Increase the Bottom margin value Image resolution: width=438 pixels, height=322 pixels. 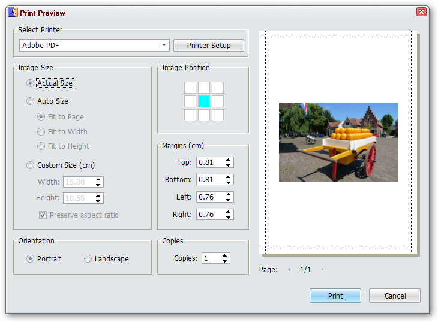(229, 177)
